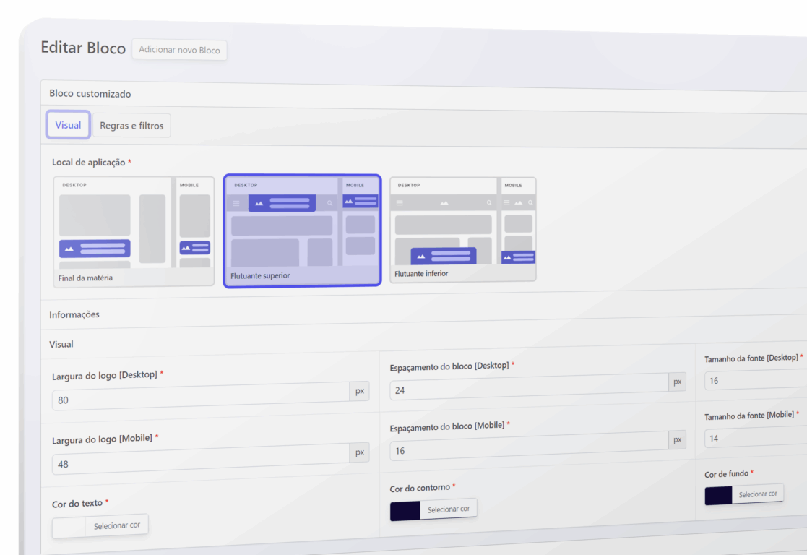Click the Espaçamento do bloco [Mobile] label
This screenshot has height=555, width=807.
pyautogui.click(x=446, y=426)
